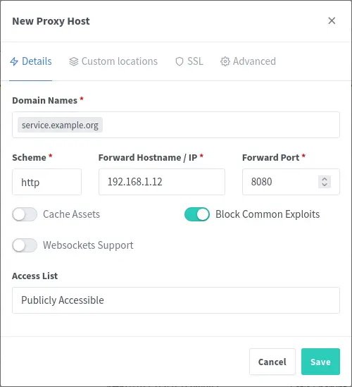
Task: Click the Forward Hostname / IP field
Action: [x=162, y=182]
